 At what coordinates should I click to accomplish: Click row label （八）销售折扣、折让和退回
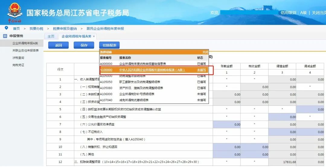tap(98, 147)
